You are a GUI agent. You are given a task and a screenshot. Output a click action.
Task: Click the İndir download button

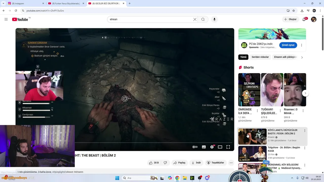[x=196, y=163]
